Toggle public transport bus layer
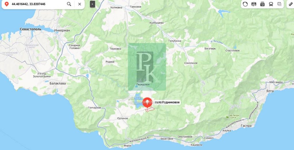 tap(271, 4)
